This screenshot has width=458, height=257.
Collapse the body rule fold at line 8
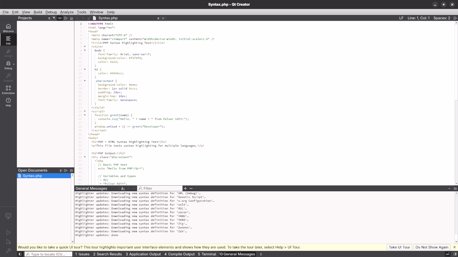pyautogui.click(x=85, y=50)
